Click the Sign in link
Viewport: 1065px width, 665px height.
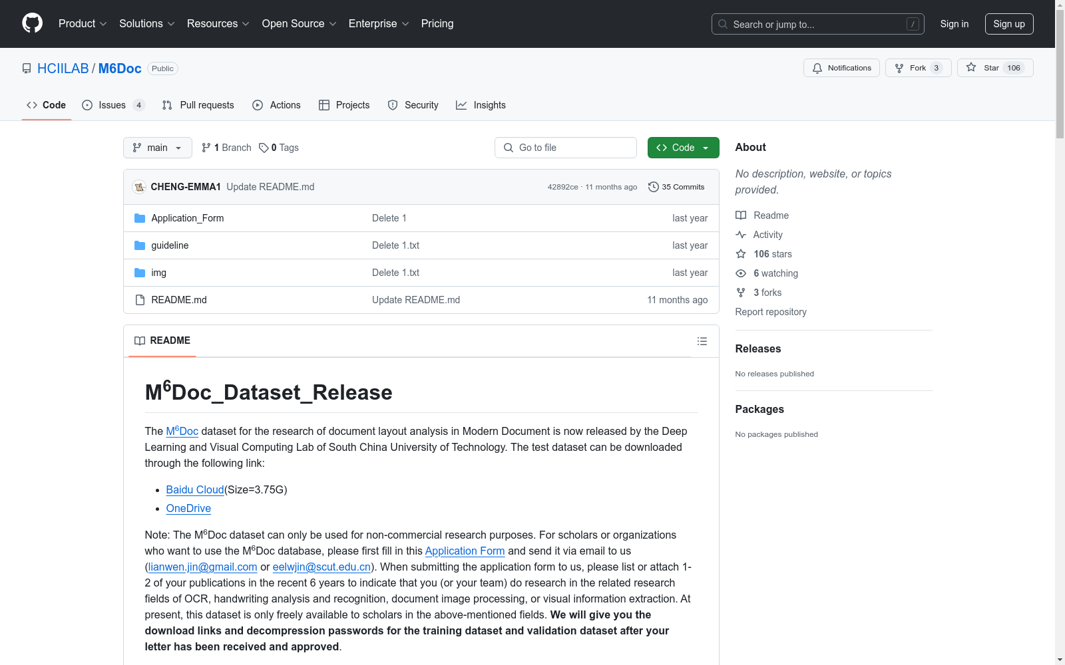click(x=955, y=24)
